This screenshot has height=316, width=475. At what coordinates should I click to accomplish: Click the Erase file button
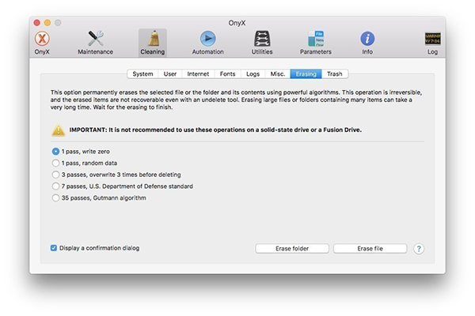pyautogui.click(x=370, y=249)
